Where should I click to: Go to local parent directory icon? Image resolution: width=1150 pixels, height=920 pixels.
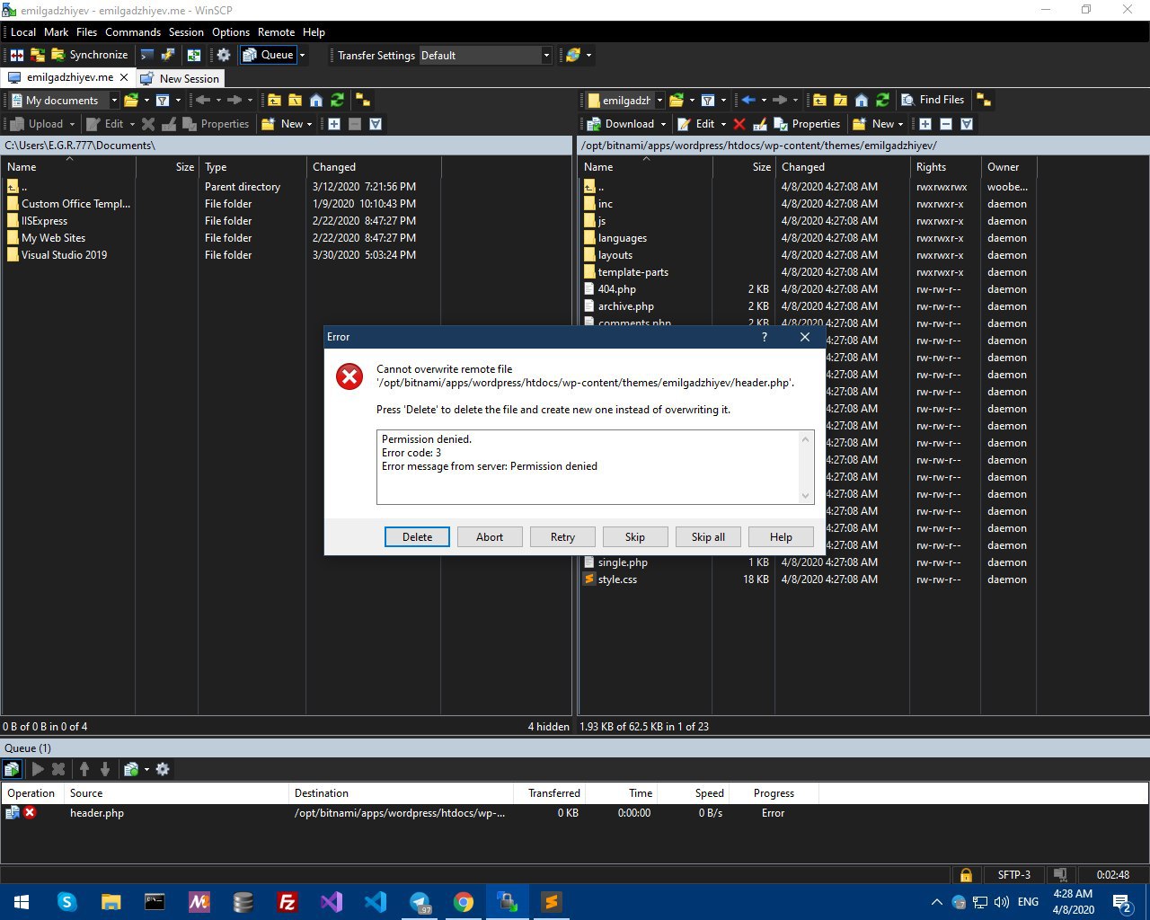tap(274, 100)
